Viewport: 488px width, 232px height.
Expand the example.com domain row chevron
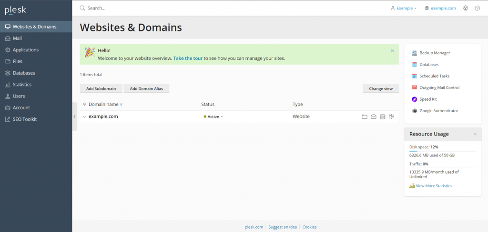point(84,117)
